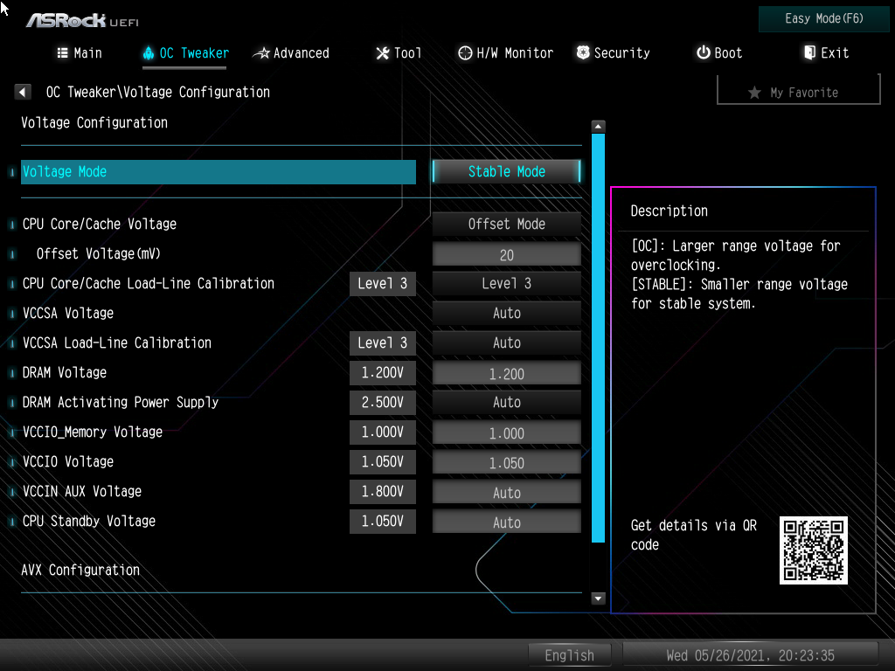This screenshot has height=671, width=895.
Task: Click the English language selector
Action: point(569,654)
